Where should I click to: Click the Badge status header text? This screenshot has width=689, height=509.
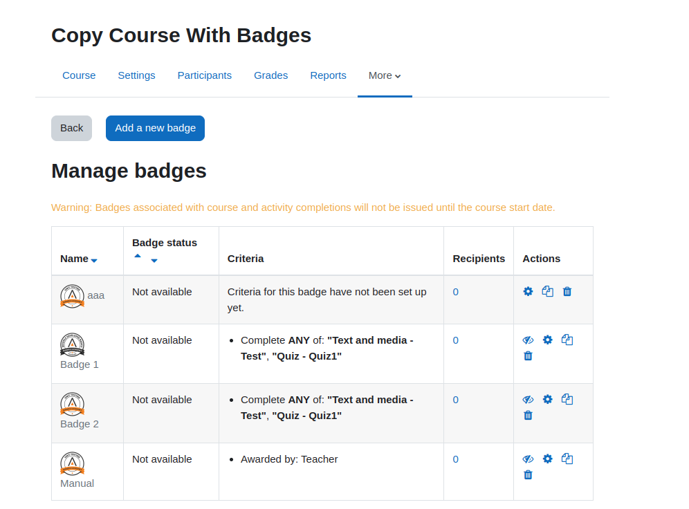click(x=165, y=243)
